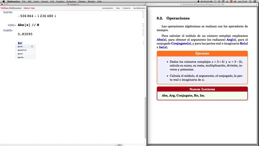The width and height of the screenshot is (259, 146).
Task: Open the Graphics menu
Action: point(60,1)
